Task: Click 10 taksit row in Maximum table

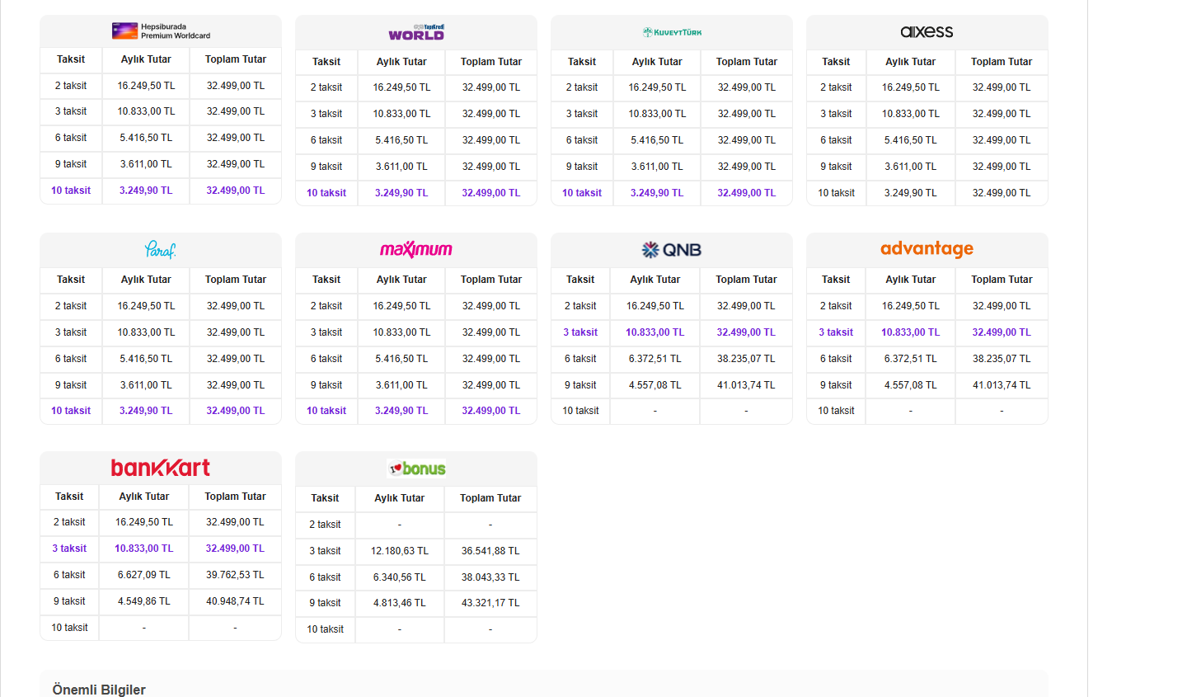Action: 416,411
